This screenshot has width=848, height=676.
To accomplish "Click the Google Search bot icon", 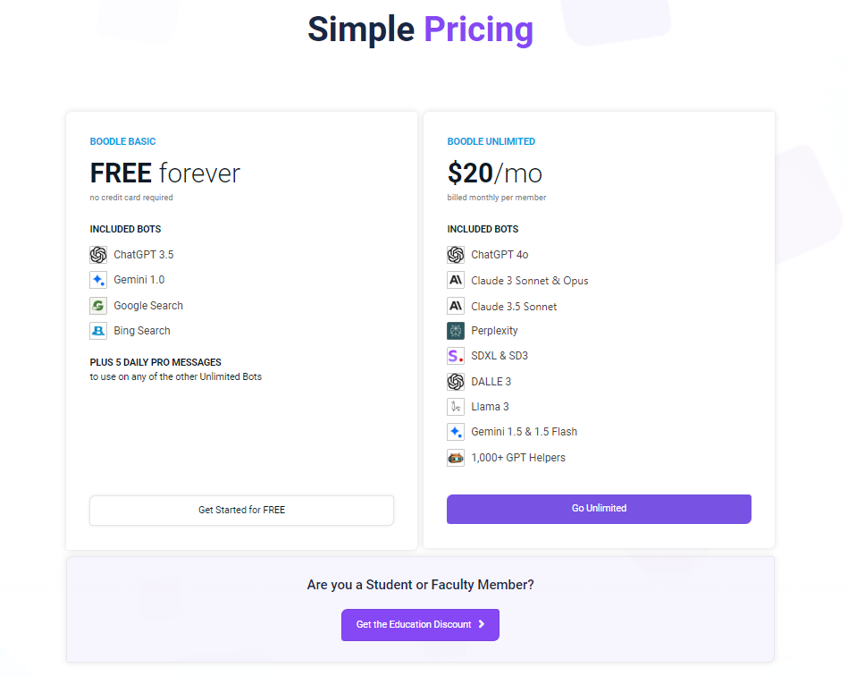I will [x=98, y=306].
